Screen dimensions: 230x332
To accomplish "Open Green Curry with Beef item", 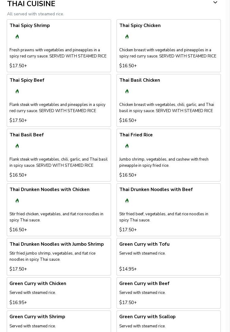I will click(168, 293).
